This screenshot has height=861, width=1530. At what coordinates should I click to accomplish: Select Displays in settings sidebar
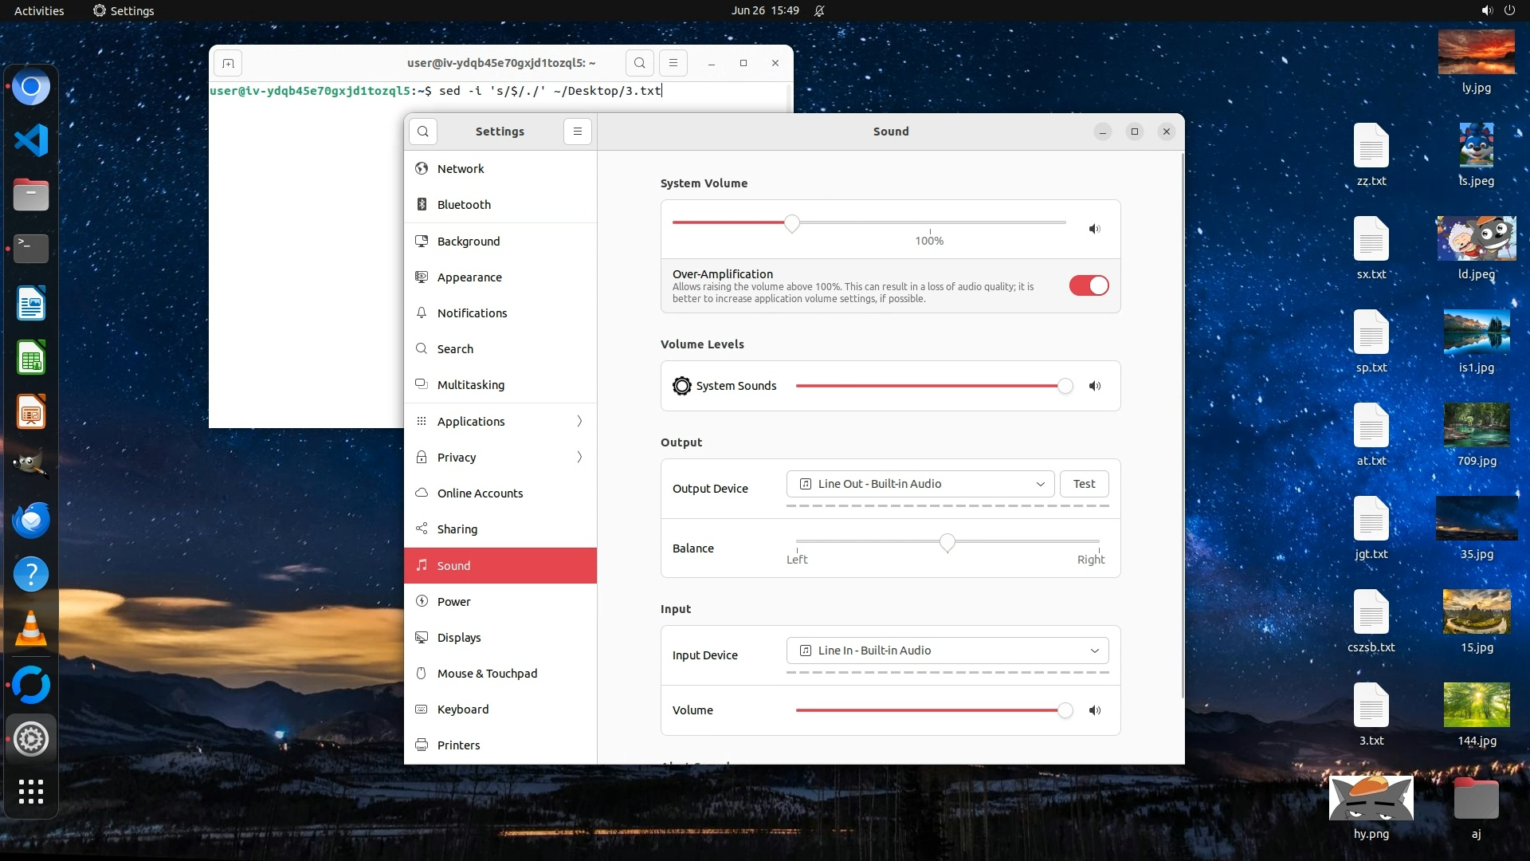tap(459, 638)
